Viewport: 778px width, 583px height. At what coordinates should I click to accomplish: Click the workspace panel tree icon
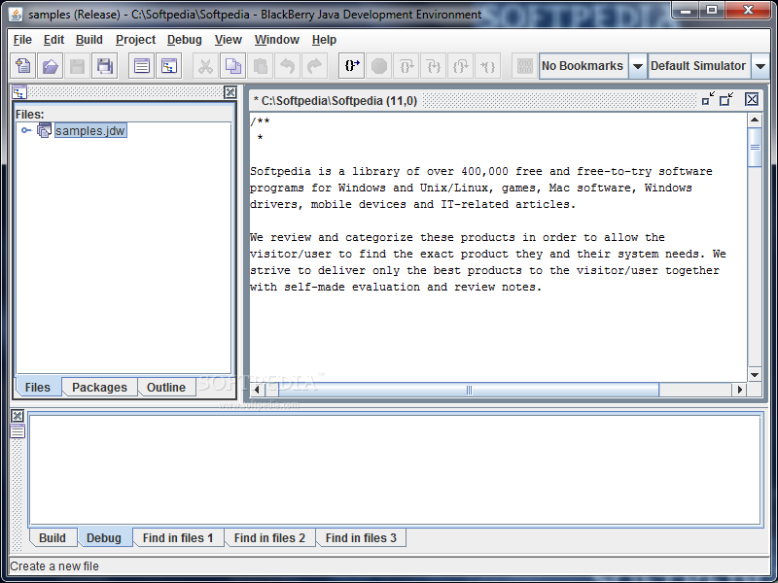[x=19, y=92]
